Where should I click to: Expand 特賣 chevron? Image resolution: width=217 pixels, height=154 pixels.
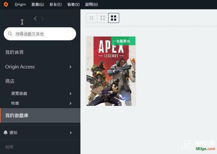pos(71,103)
